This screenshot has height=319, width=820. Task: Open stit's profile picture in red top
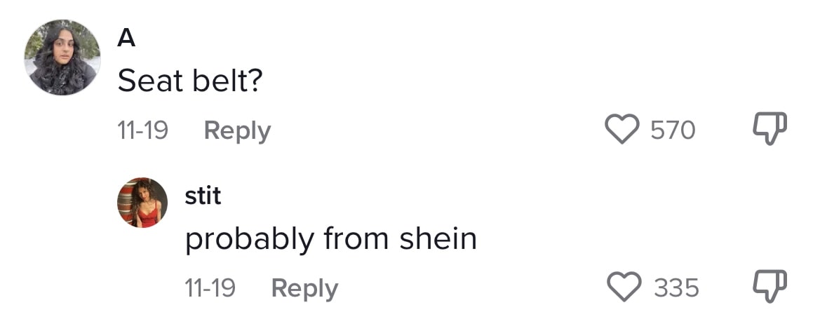tap(143, 202)
